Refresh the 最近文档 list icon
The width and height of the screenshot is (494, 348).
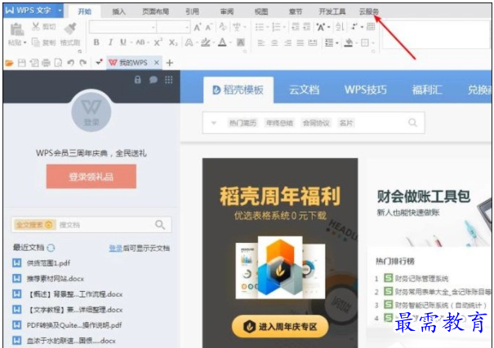coord(51,248)
